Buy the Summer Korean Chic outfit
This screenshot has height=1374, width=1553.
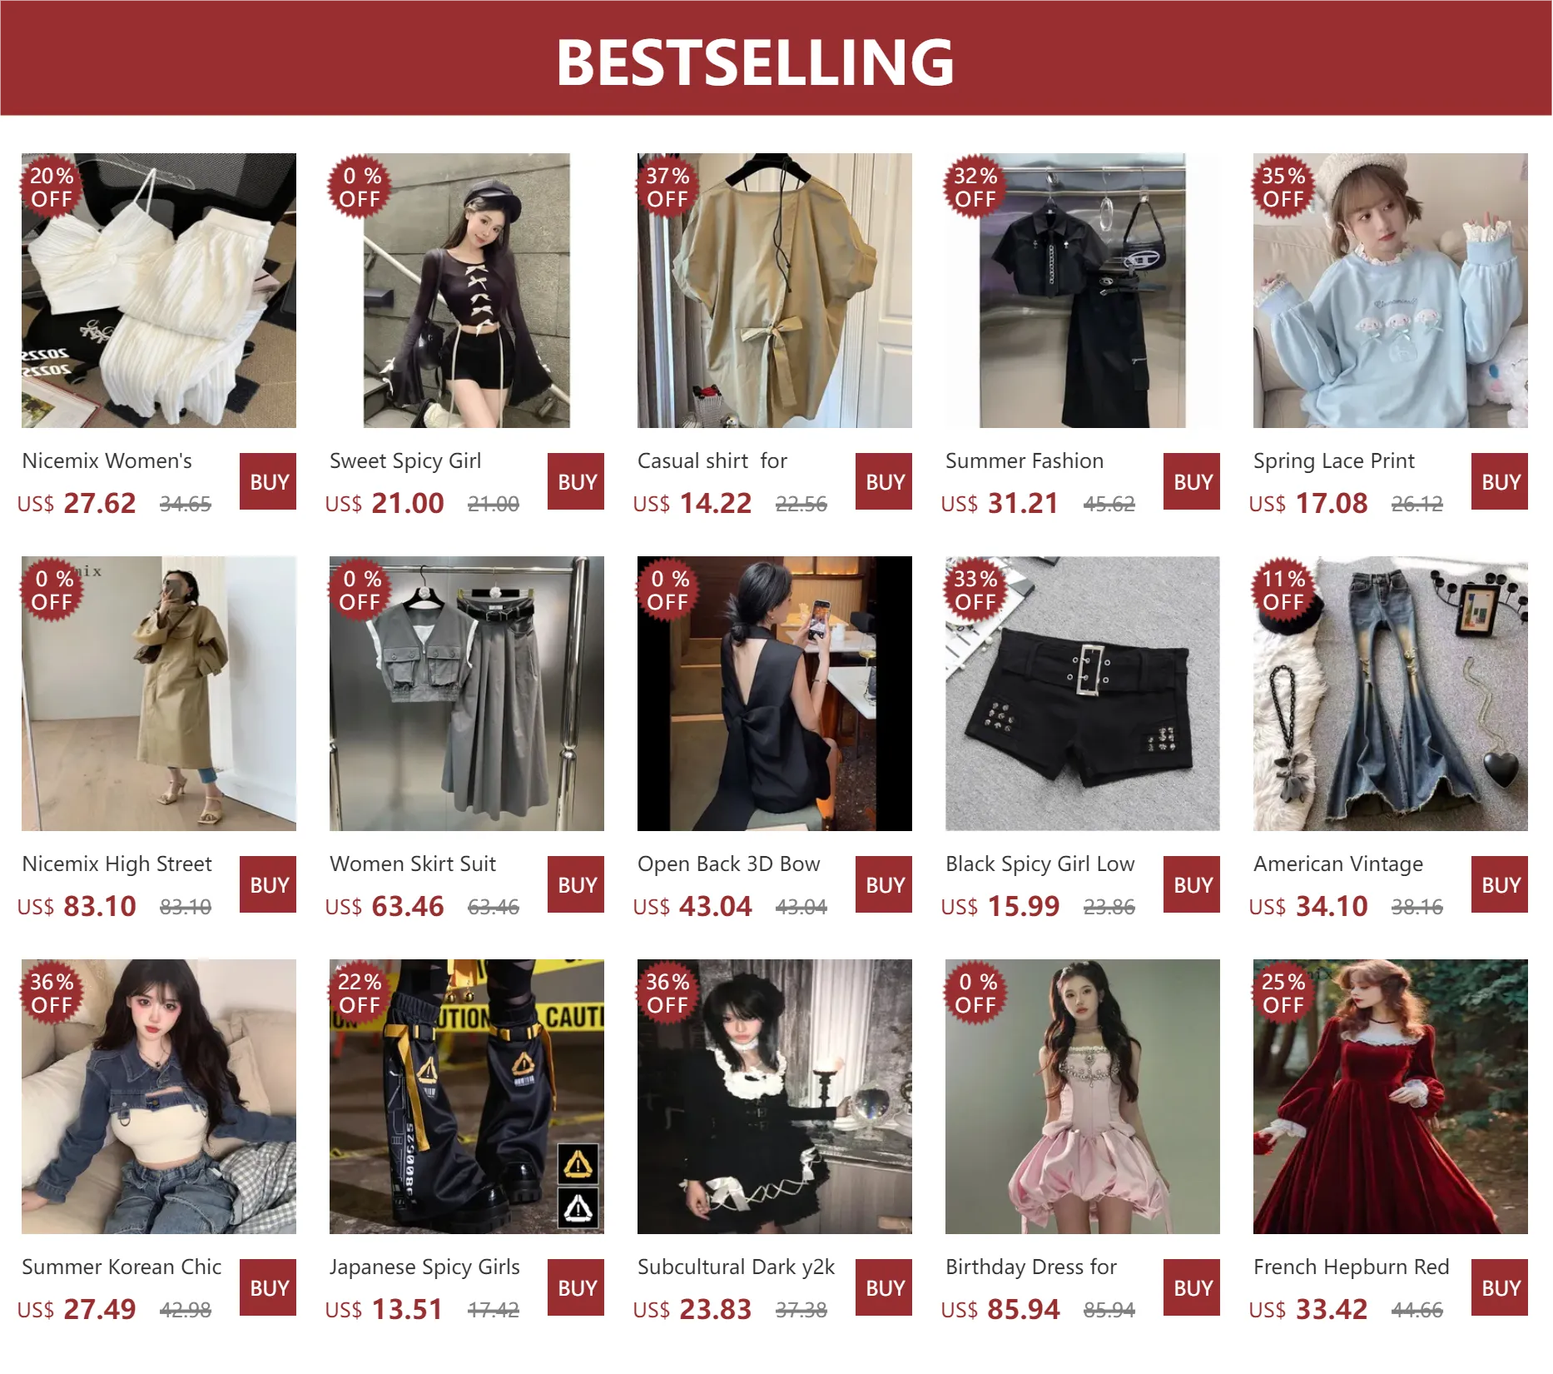(x=268, y=1287)
